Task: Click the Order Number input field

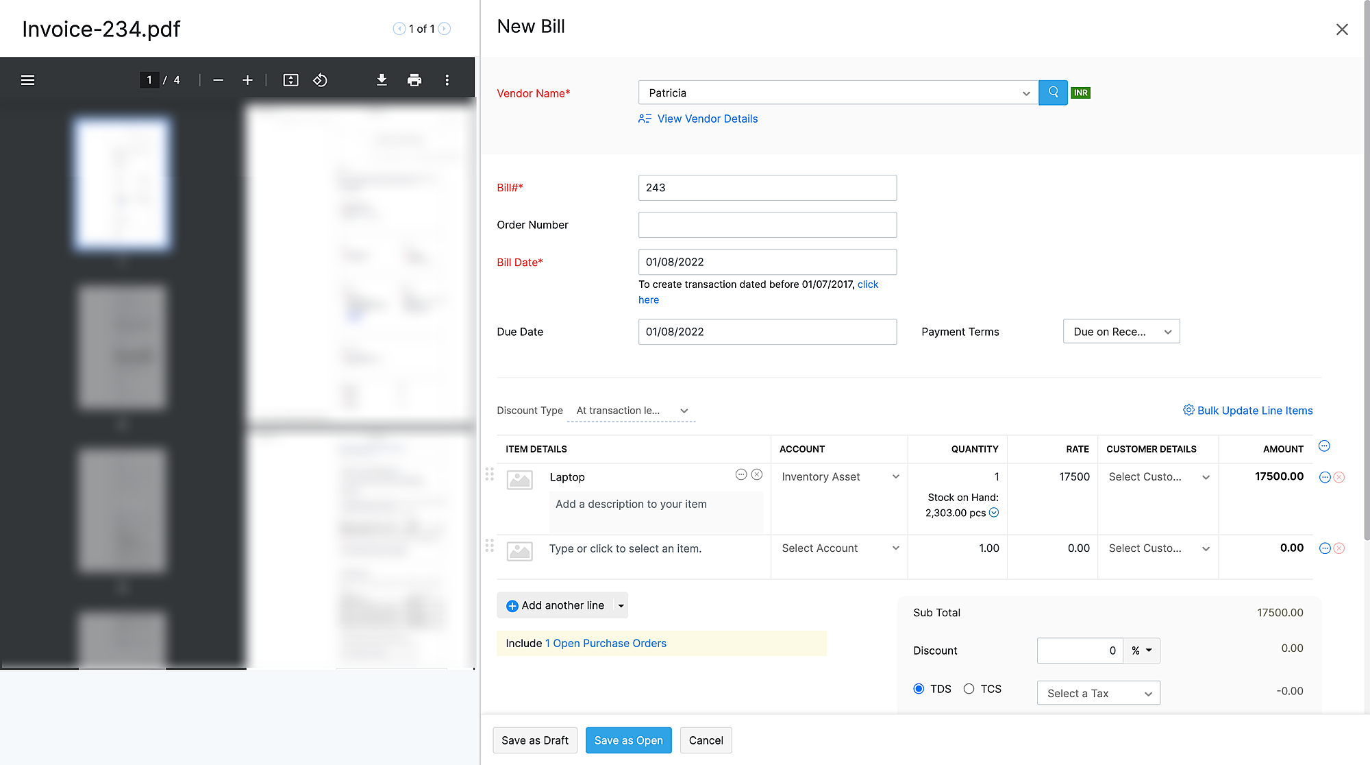Action: tap(767, 225)
